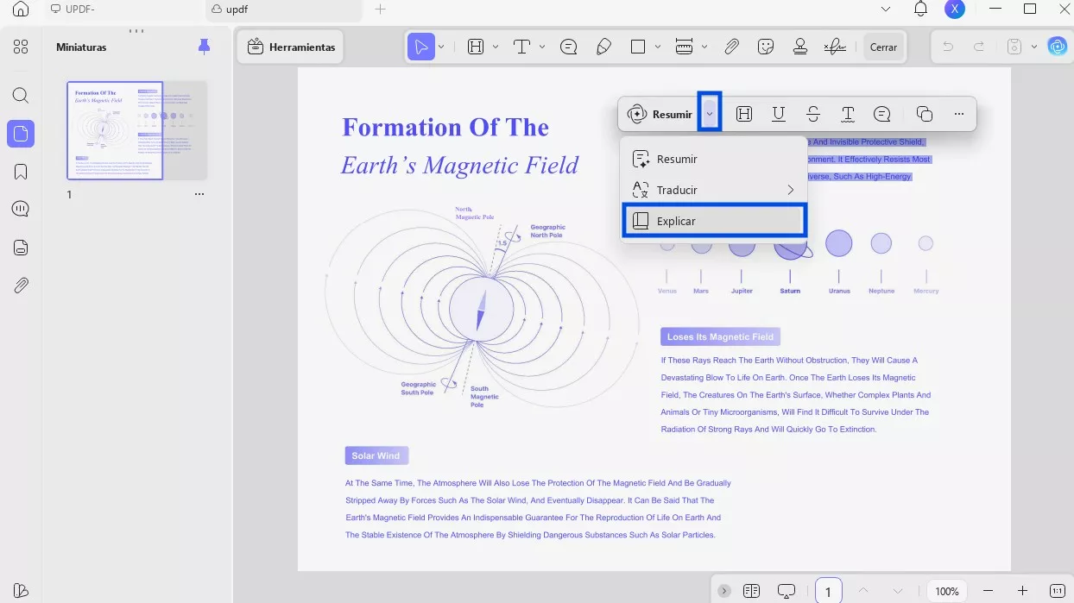
Task: Open the thumbnails panel icon in sidebar
Action: coord(21,134)
